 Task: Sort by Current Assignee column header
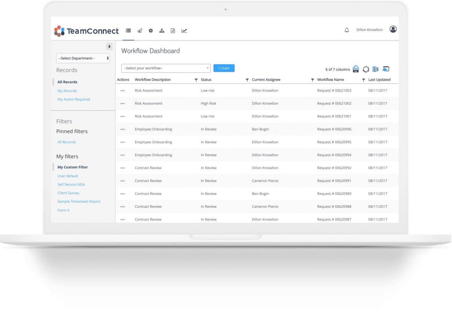(266, 80)
